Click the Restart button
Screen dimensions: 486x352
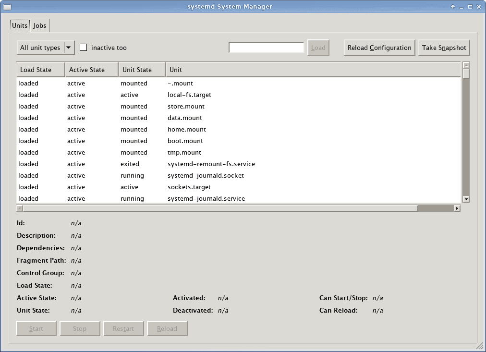[x=123, y=328]
